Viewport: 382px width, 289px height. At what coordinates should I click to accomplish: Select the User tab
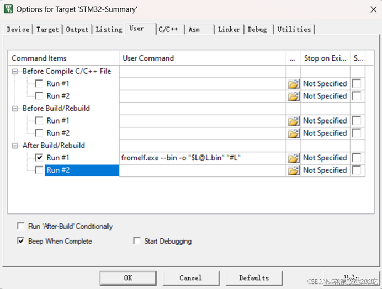(140, 29)
